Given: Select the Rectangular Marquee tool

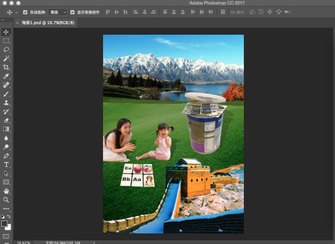Looking at the screenshot, I should pos(6,41).
